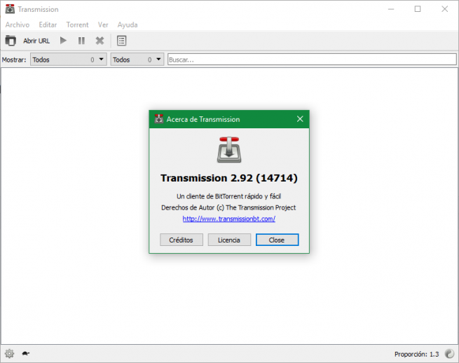This screenshot has width=459, height=363.
Task: Open the Torrent menu
Action: pos(77,25)
